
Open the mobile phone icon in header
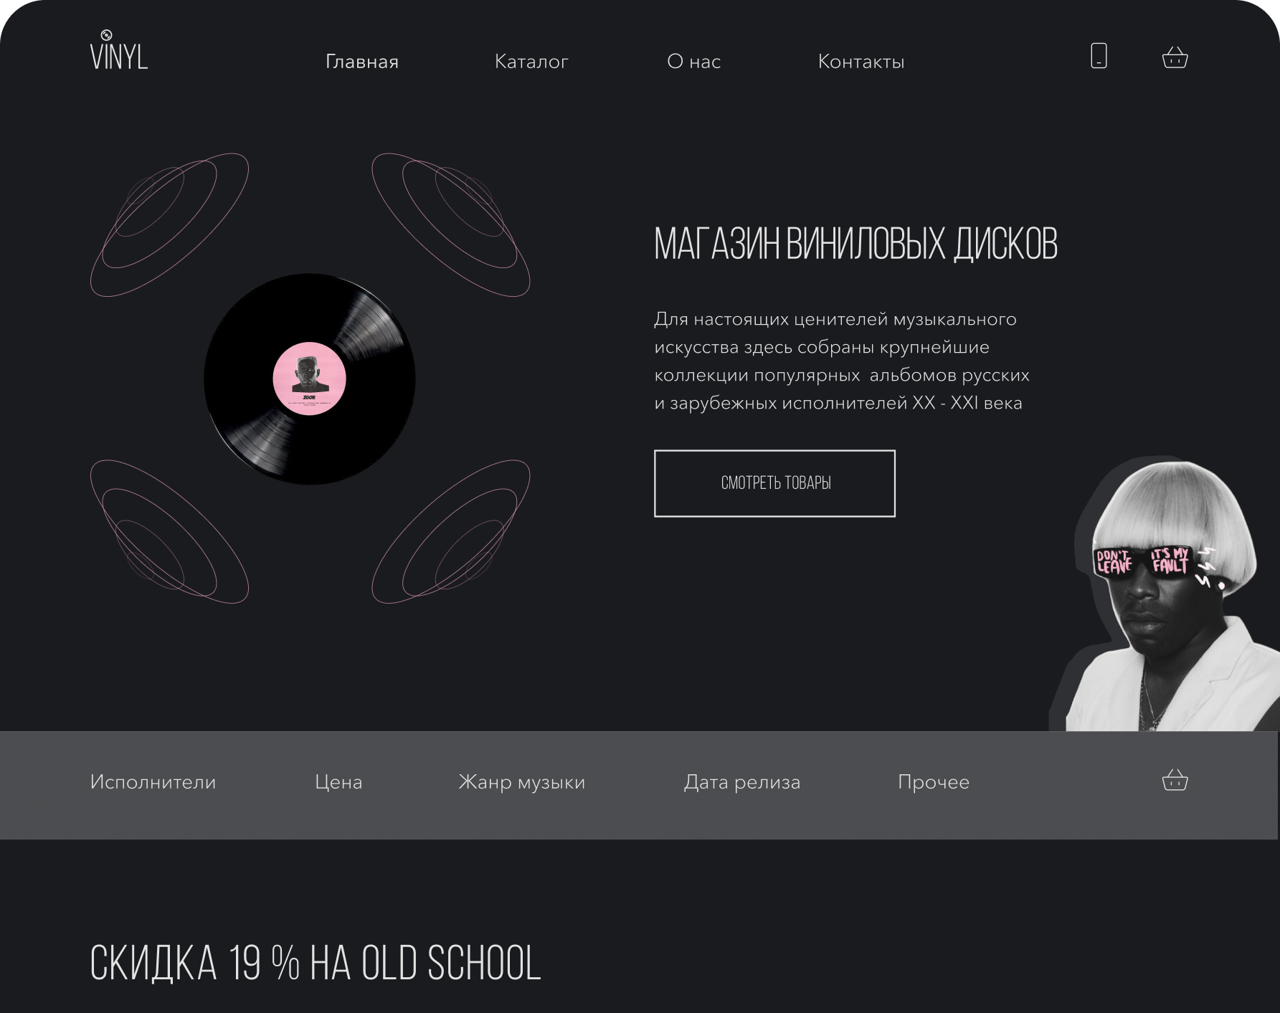coord(1099,55)
